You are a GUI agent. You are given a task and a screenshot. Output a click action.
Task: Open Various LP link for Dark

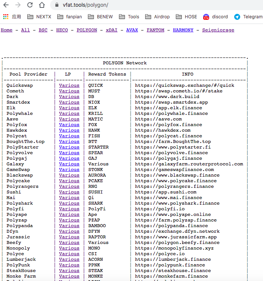click(69, 97)
